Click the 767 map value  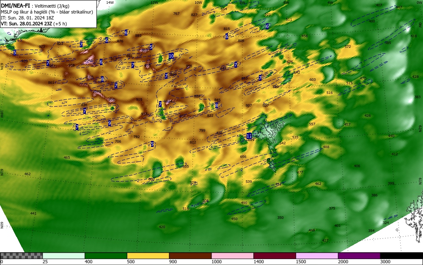click(x=176, y=14)
